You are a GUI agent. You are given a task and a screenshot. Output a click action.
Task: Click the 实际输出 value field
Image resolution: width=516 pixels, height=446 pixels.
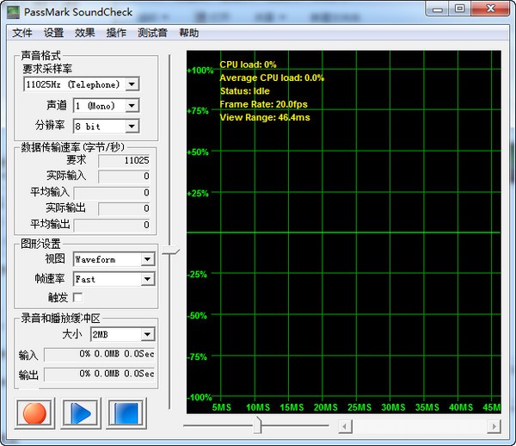click(124, 208)
